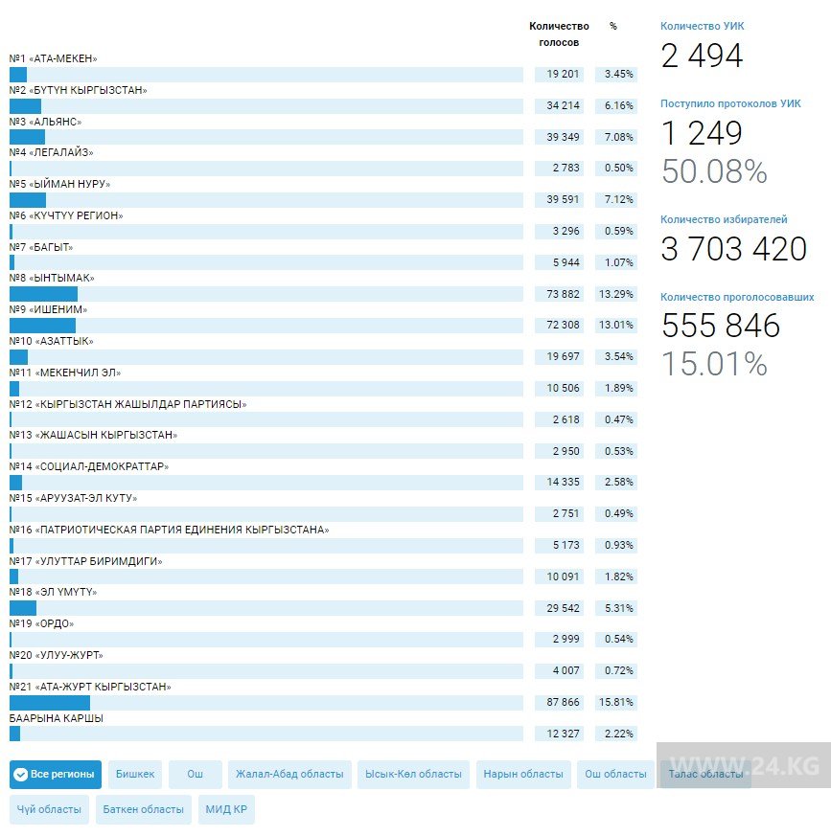Click the Количество голосов column header

(559, 34)
